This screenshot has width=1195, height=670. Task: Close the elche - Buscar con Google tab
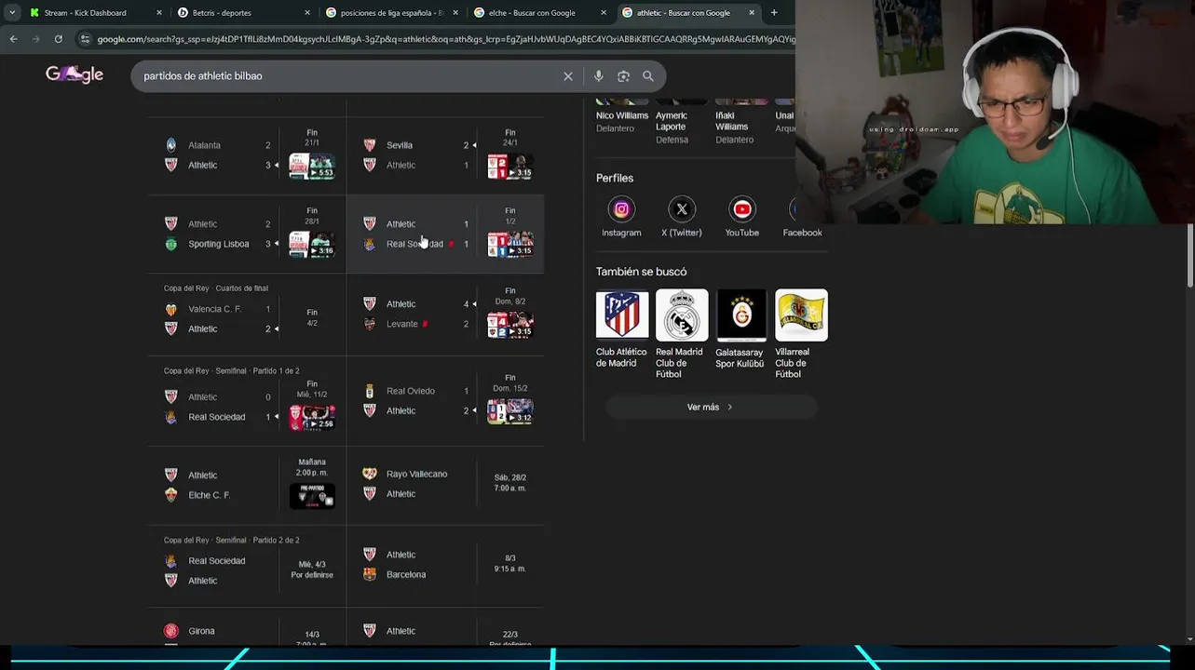(604, 13)
